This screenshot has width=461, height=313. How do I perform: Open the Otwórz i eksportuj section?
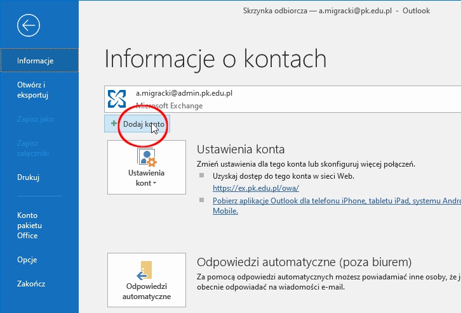(x=33, y=90)
